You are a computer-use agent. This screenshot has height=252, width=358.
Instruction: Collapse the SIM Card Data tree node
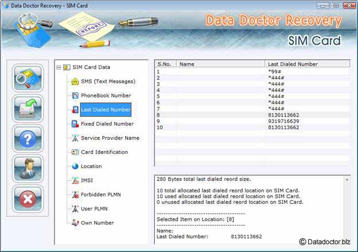click(59, 67)
